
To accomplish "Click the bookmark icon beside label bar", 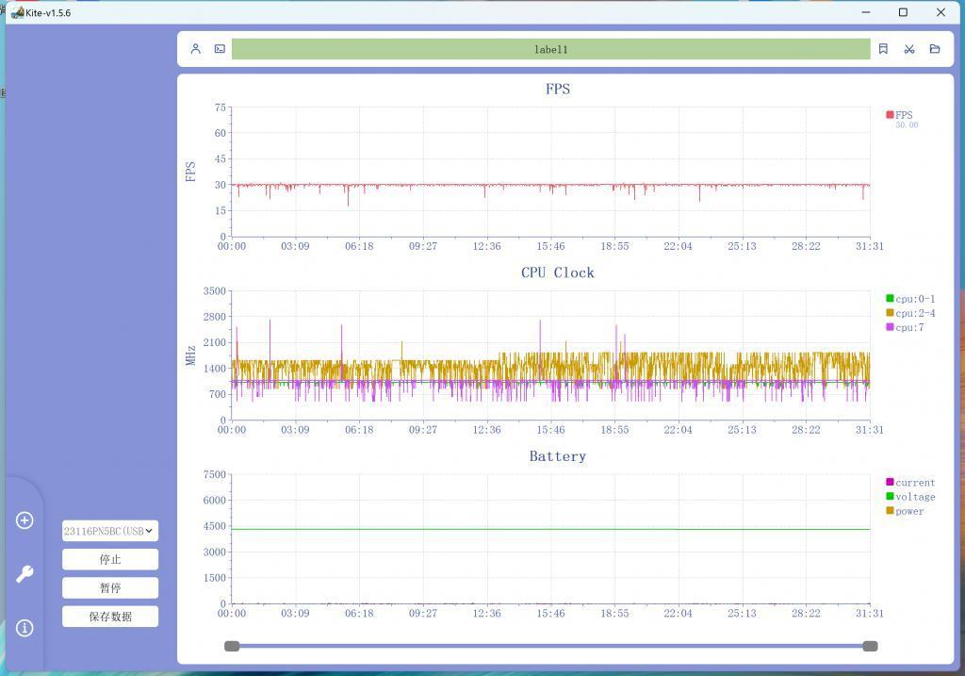I will [x=883, y=49].
